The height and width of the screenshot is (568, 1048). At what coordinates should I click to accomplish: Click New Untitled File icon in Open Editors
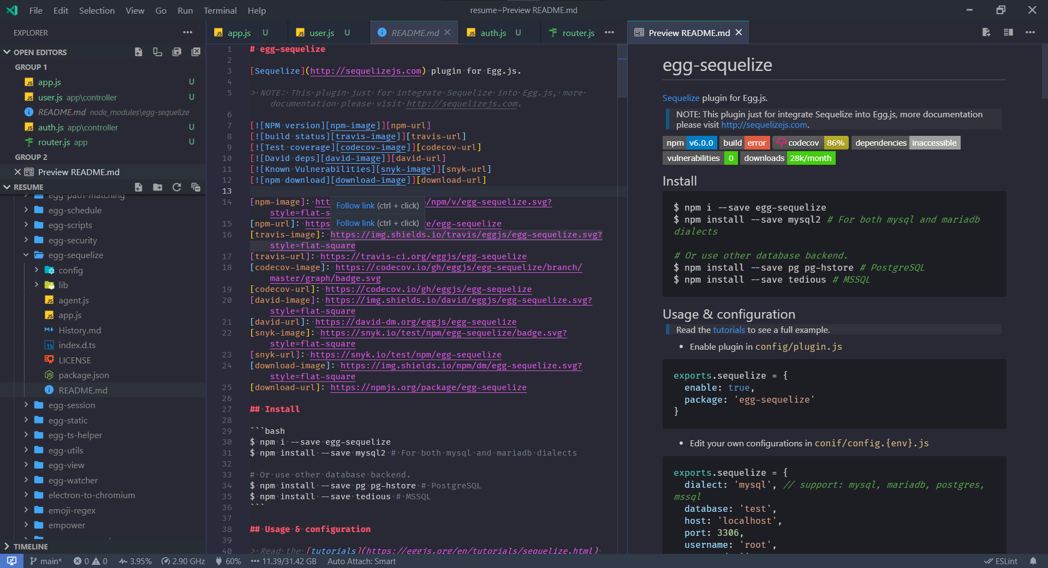[139, 52]
